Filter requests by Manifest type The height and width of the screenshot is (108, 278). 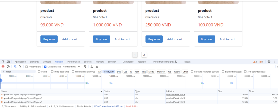[x=161, y=71]
